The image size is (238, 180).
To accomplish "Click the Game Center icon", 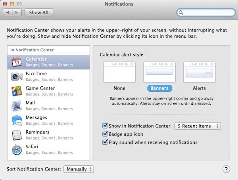I will click(x=17, y=91).
